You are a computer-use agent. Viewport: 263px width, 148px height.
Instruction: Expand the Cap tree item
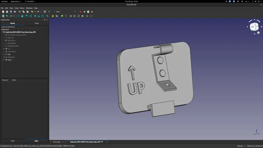4,54
